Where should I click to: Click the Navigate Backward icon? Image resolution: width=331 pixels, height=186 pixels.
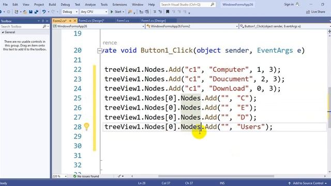(1, 12)
